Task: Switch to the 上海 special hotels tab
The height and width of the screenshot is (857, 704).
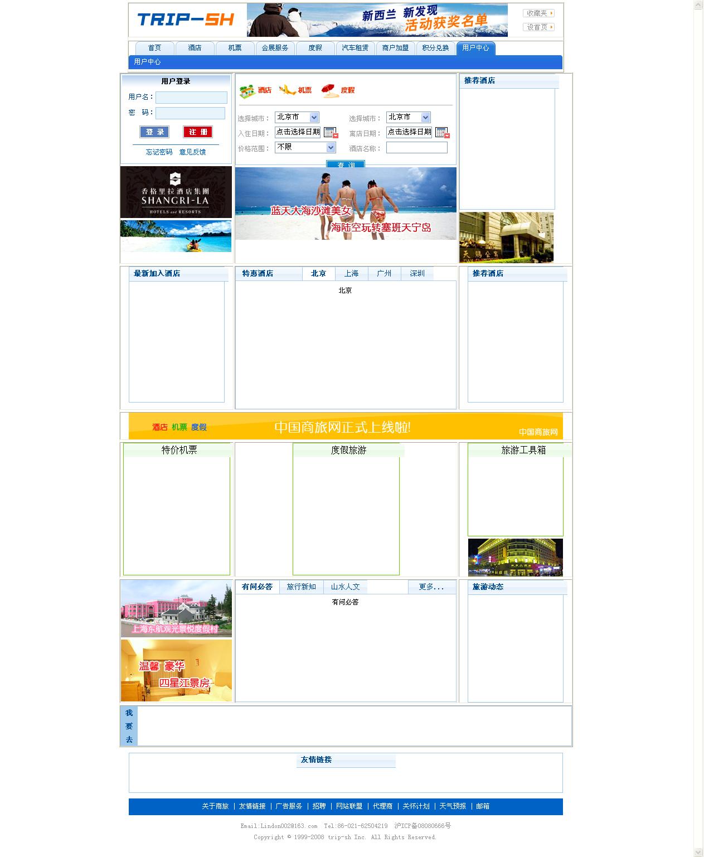Action: 351,274
